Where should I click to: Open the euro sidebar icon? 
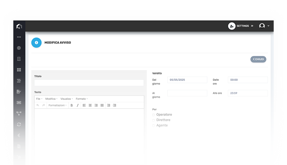19,135
